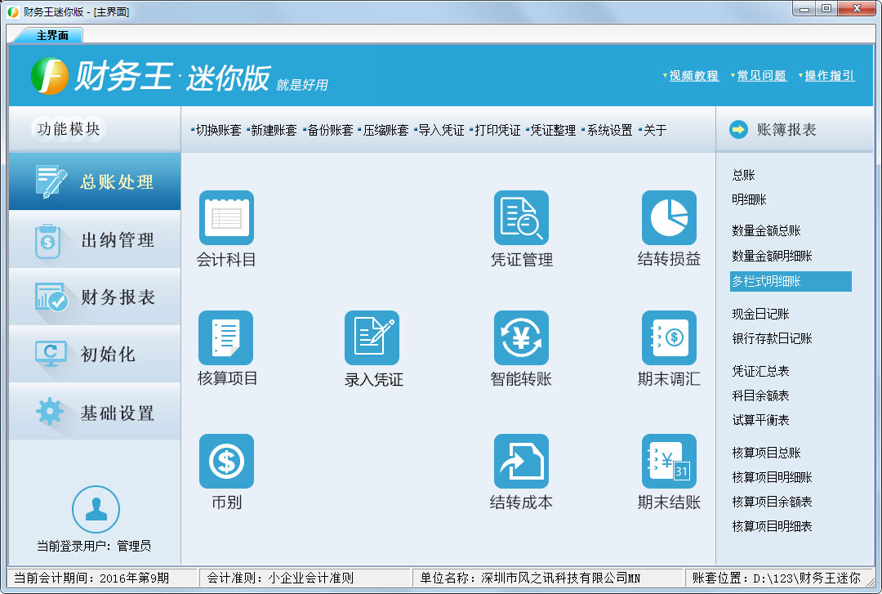Click the 结转损益 pie chart icon
This screenshot has width=882, height=594.
coord(669,218)
